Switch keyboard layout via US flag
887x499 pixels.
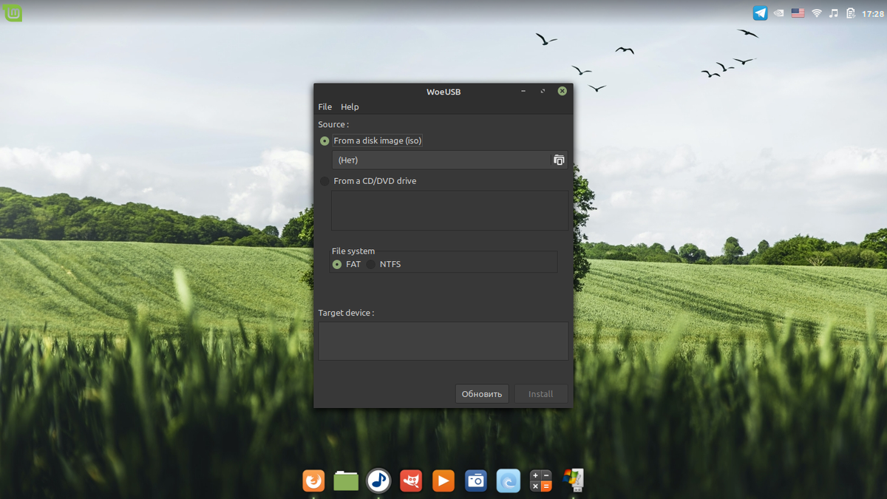tap(798, 13)
